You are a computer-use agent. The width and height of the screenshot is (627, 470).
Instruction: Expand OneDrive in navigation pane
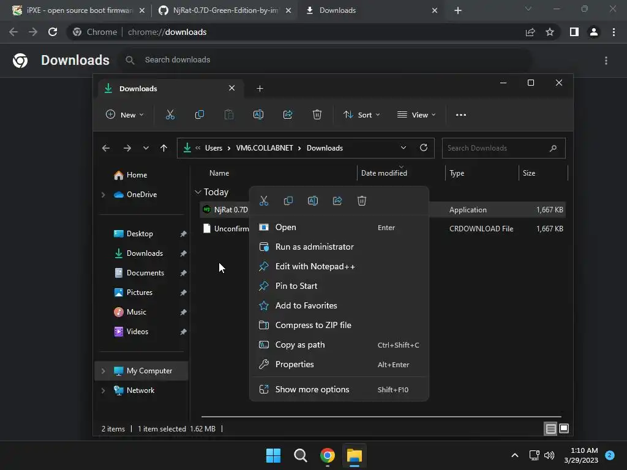pos(103,195)
